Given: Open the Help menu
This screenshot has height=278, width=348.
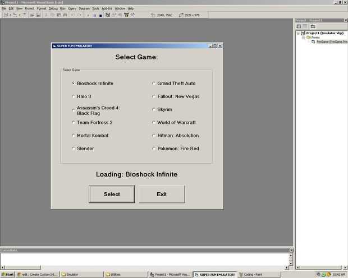Looking at the screenshot, I should pos(130,8).
